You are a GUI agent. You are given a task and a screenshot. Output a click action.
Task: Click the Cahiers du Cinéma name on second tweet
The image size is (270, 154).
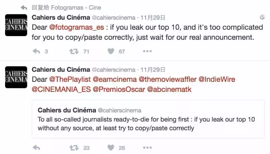point(61,70)
